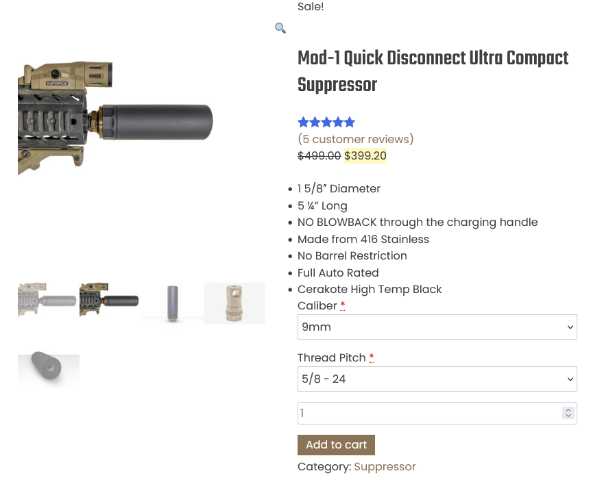Viewport: 591px width, 482px height.
Task: Click the quantity input field
Action: click(429, 413)
